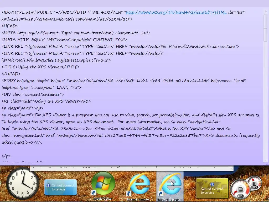Click the scrollbar up arrow of the source viewer
269x202 pixels.
tap(266, 11)
